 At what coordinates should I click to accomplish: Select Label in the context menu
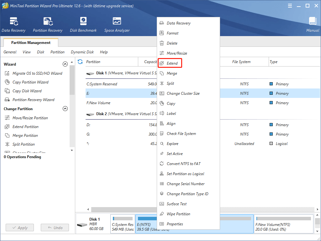[x=188, y=114]
